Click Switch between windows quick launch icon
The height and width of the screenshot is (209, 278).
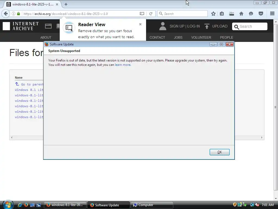tap(39, 205)
